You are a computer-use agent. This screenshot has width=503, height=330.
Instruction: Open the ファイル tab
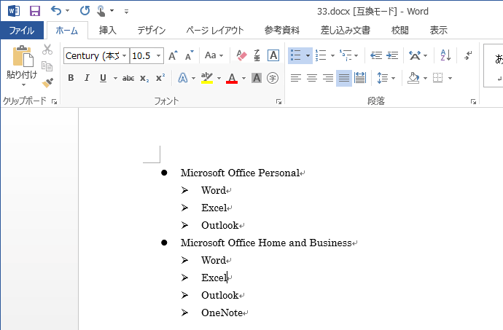tap(22, 31)
